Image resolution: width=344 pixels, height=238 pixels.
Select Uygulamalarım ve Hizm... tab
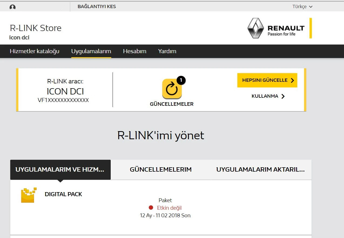tap(60, 170)
